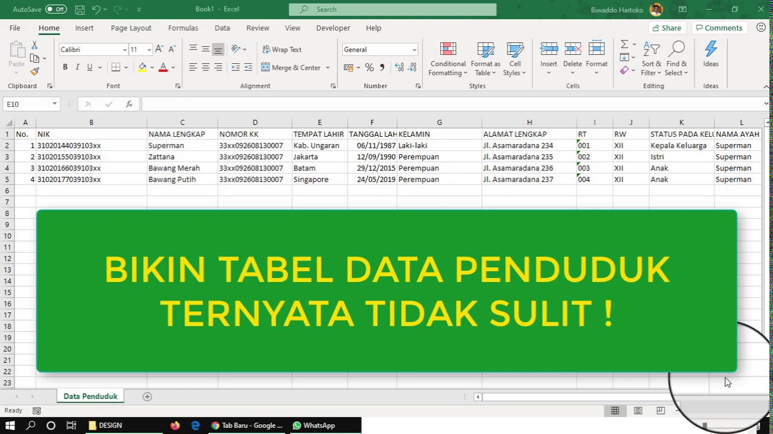The height and width of the screenshot is (434, 773).
Task: Open Find & Select menu
Action: coord(676,59)
